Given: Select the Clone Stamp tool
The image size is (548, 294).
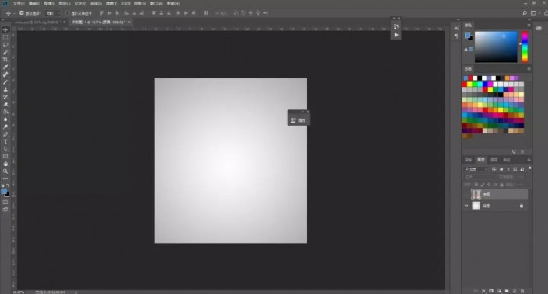Looking at the screenshot, I should click(x=5, y=89).
